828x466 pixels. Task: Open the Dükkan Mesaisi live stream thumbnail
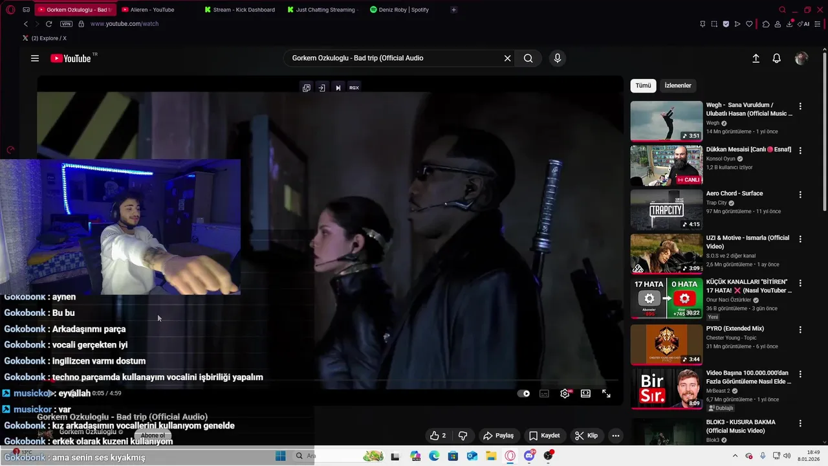click(666, 165)
